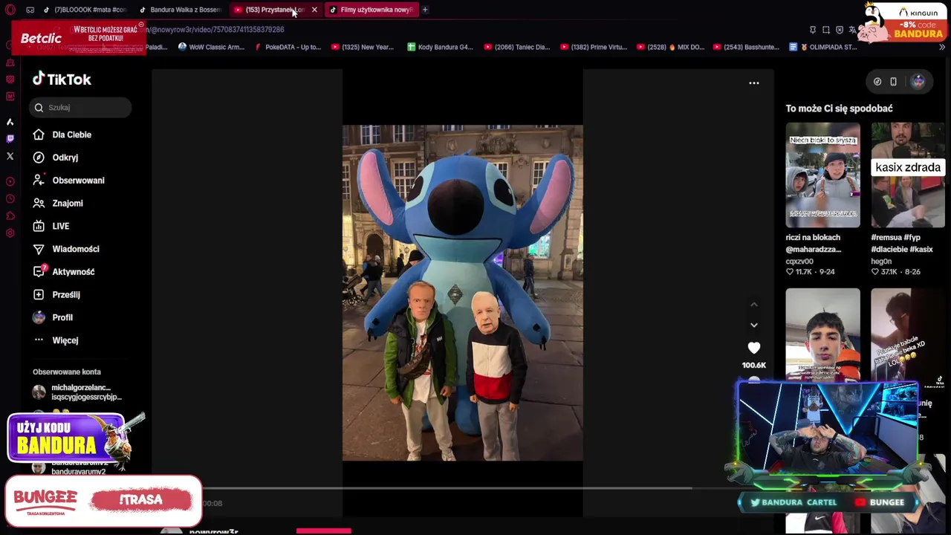Open '(2543) Basshunte...' bookmark

(x=747, y=47)
